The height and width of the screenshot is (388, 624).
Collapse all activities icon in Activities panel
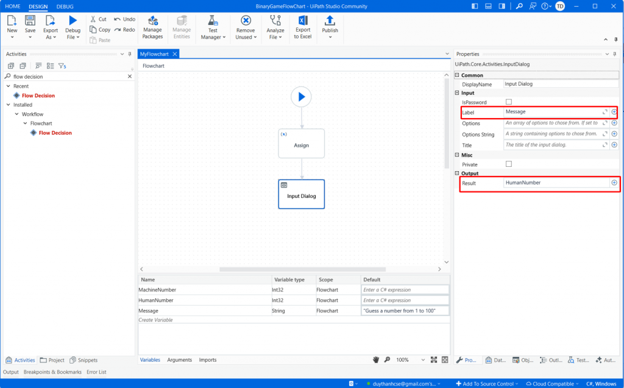23,66
